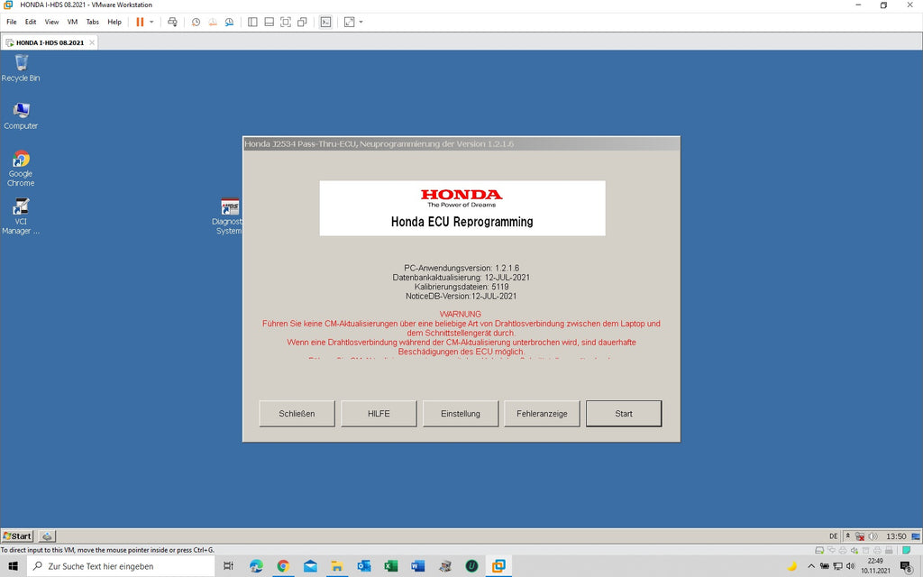Pause the virtual machine

140,22
